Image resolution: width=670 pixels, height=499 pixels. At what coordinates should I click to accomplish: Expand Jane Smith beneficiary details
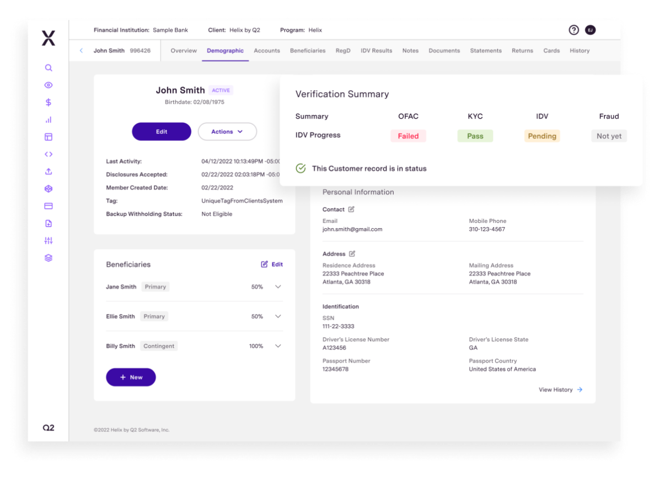[x=278, y=287]
